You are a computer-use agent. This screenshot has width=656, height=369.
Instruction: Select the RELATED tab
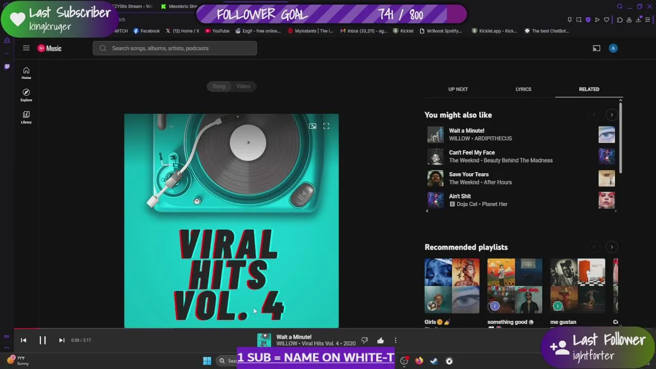[589, 89]
